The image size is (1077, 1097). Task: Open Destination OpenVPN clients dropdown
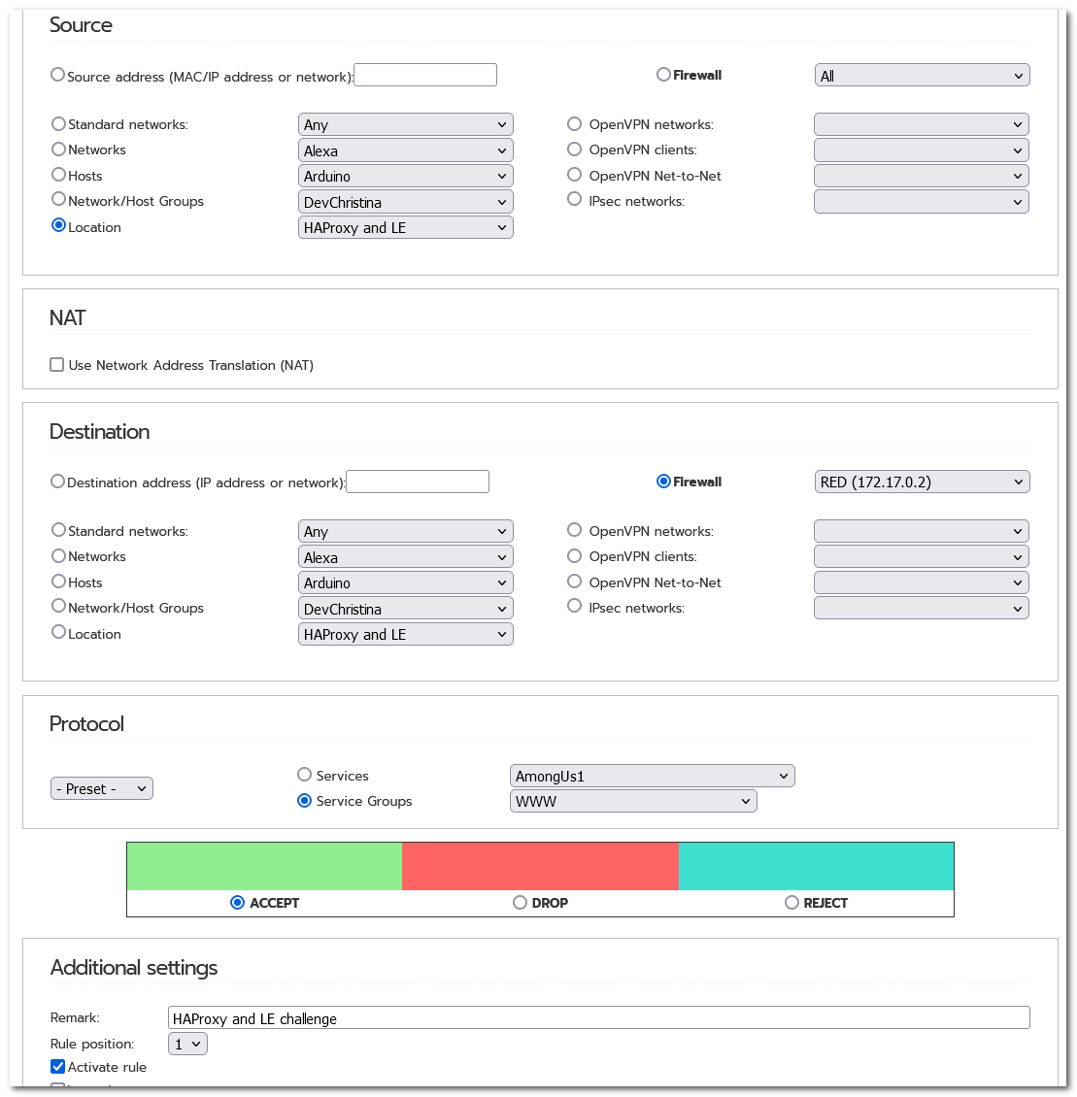(921, 557)
